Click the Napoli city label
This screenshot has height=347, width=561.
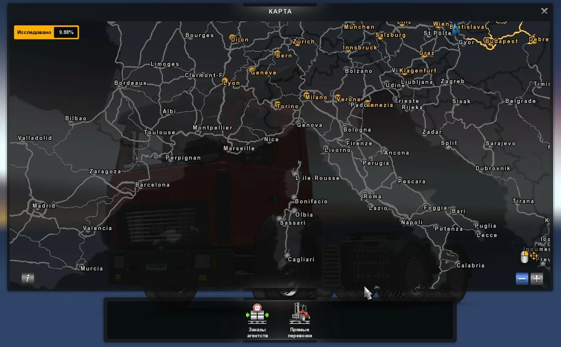pos(412,222)
